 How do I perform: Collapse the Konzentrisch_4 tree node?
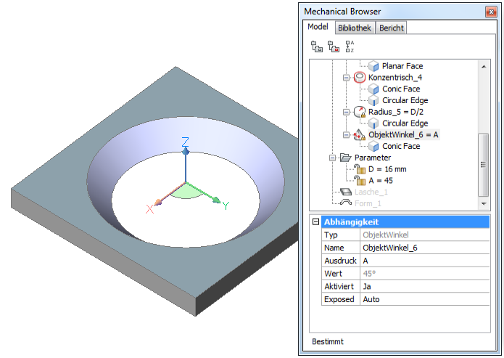coord(347,78)
